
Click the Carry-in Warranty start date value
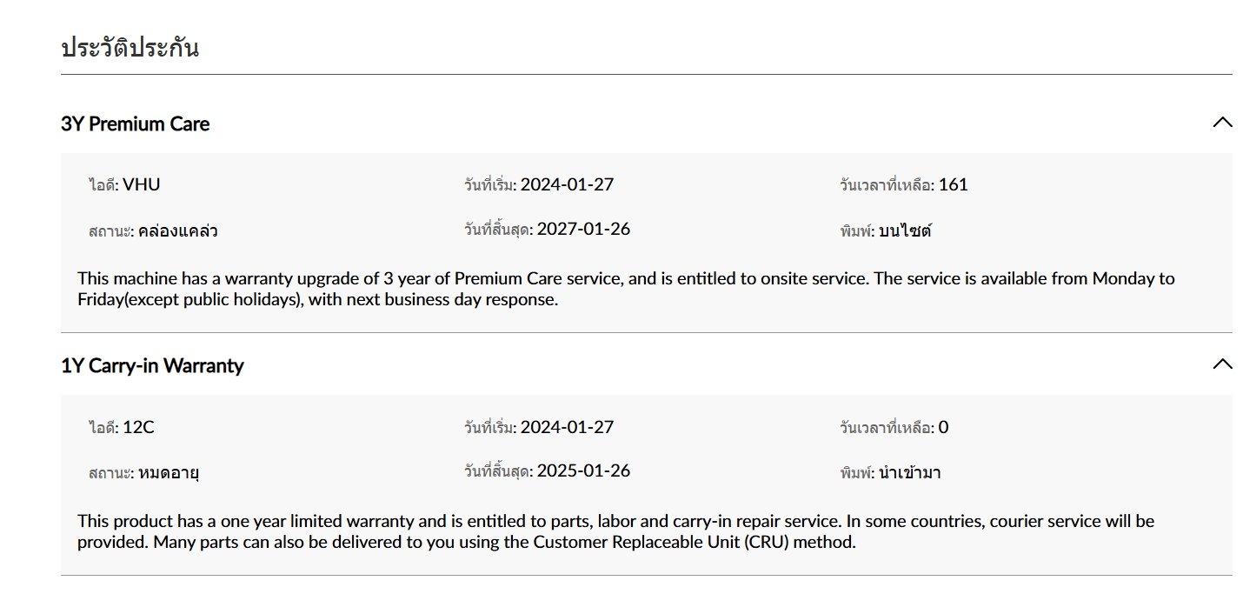pyautogui.click(x=567, y=427)
